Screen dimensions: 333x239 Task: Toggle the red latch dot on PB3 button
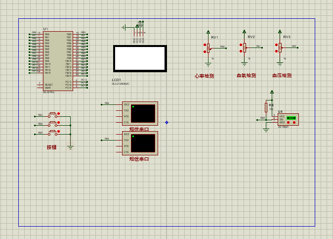point(59,113)
